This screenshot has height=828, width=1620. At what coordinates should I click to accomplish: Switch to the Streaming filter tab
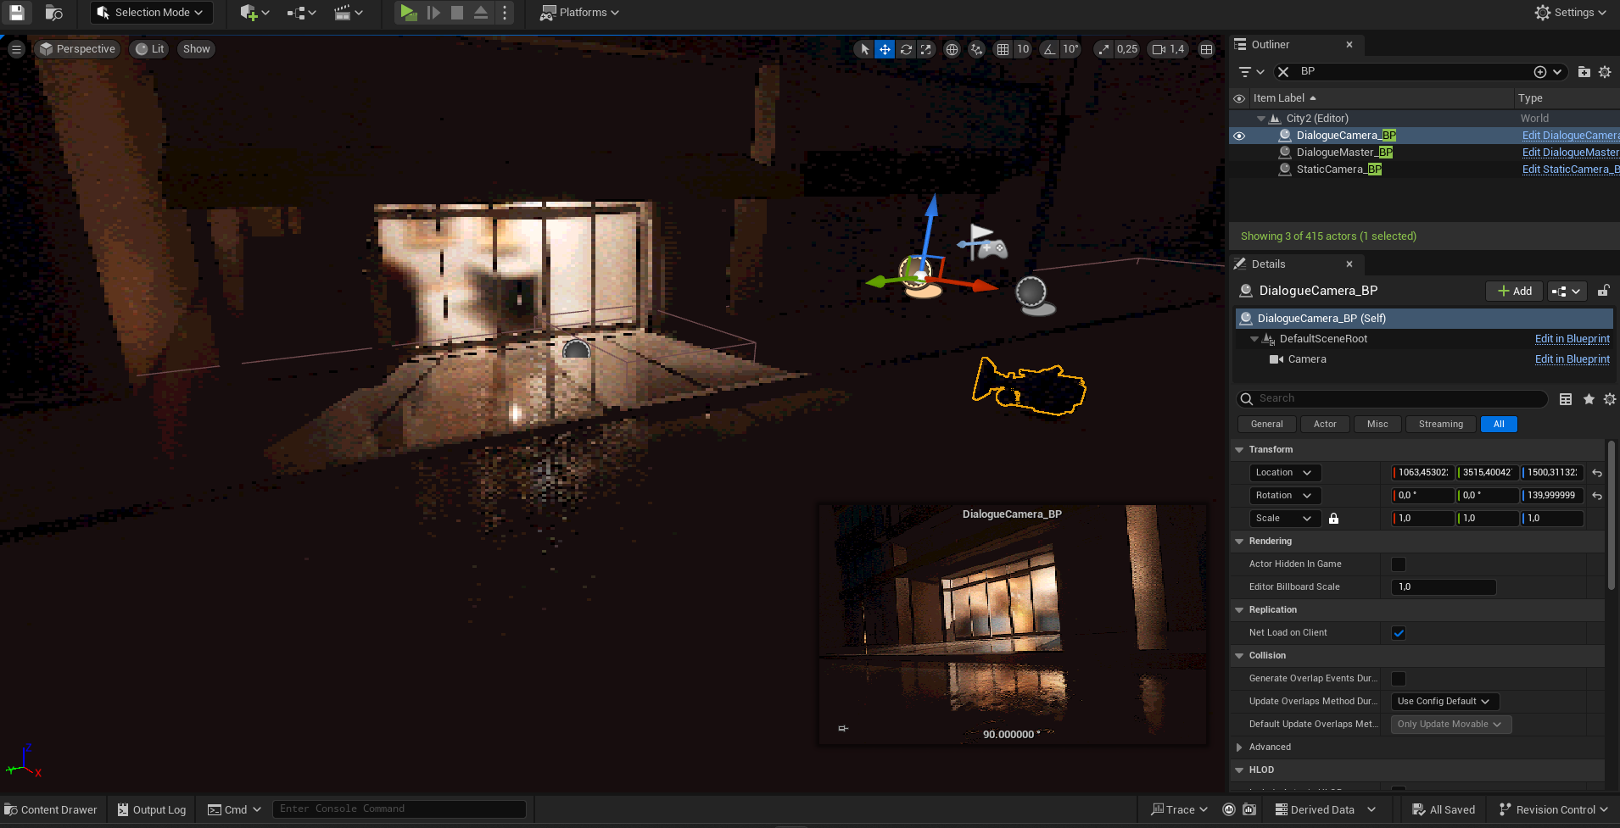(x=1440, y=425)
